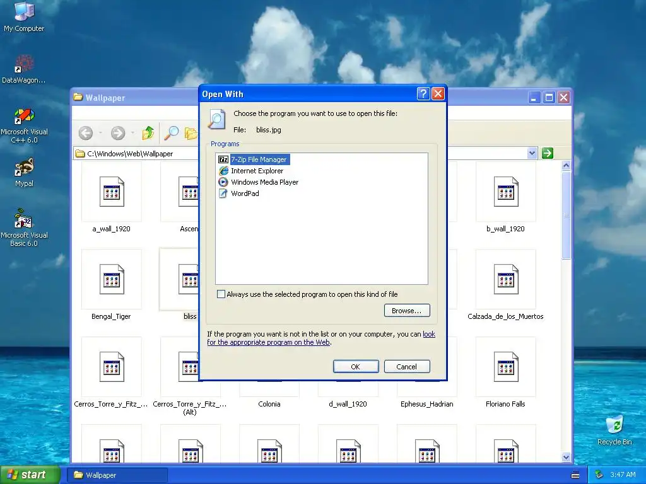646x484 pixels.
Task: Click Back arrow in Wallpaper window toolbar
Action: click(86, 133)
